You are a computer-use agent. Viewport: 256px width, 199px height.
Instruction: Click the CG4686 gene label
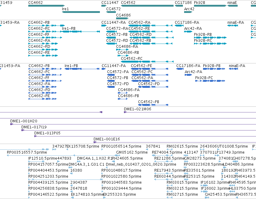(x=123, y=15)
